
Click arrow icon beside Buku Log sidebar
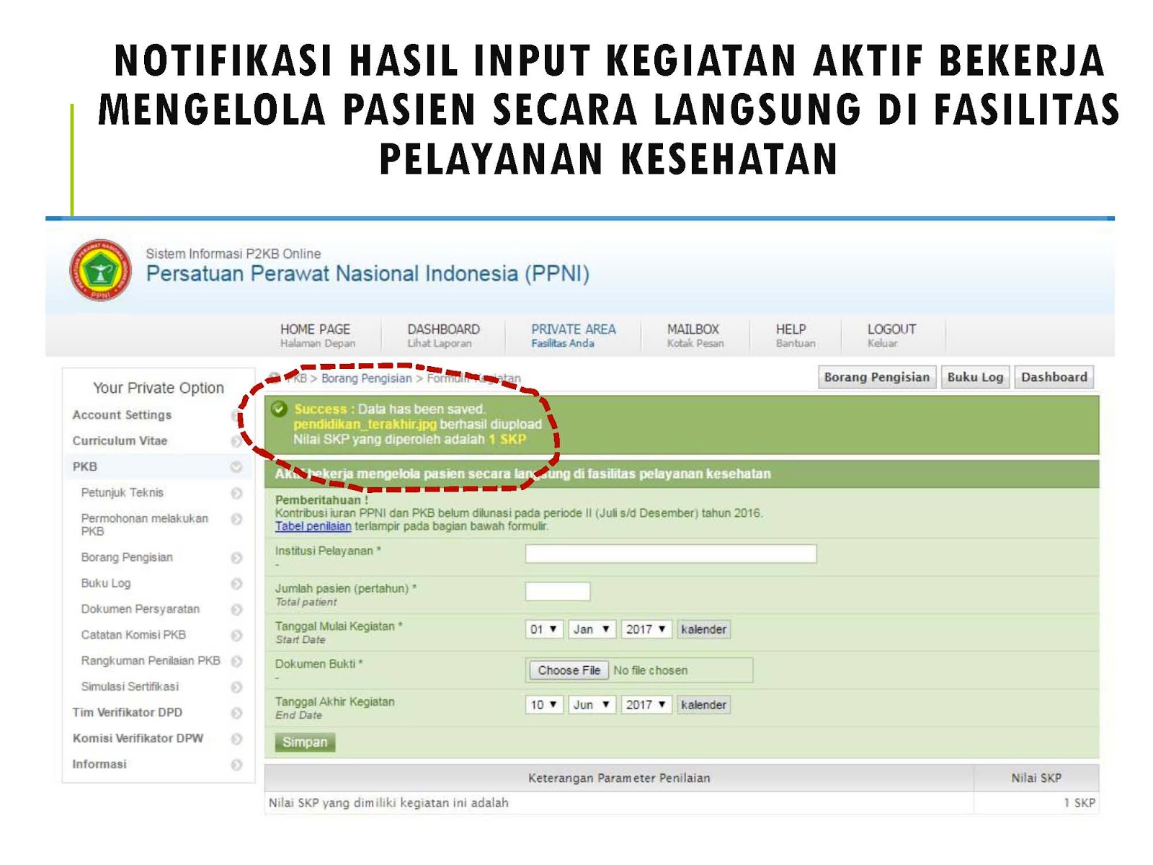point(236,584)
